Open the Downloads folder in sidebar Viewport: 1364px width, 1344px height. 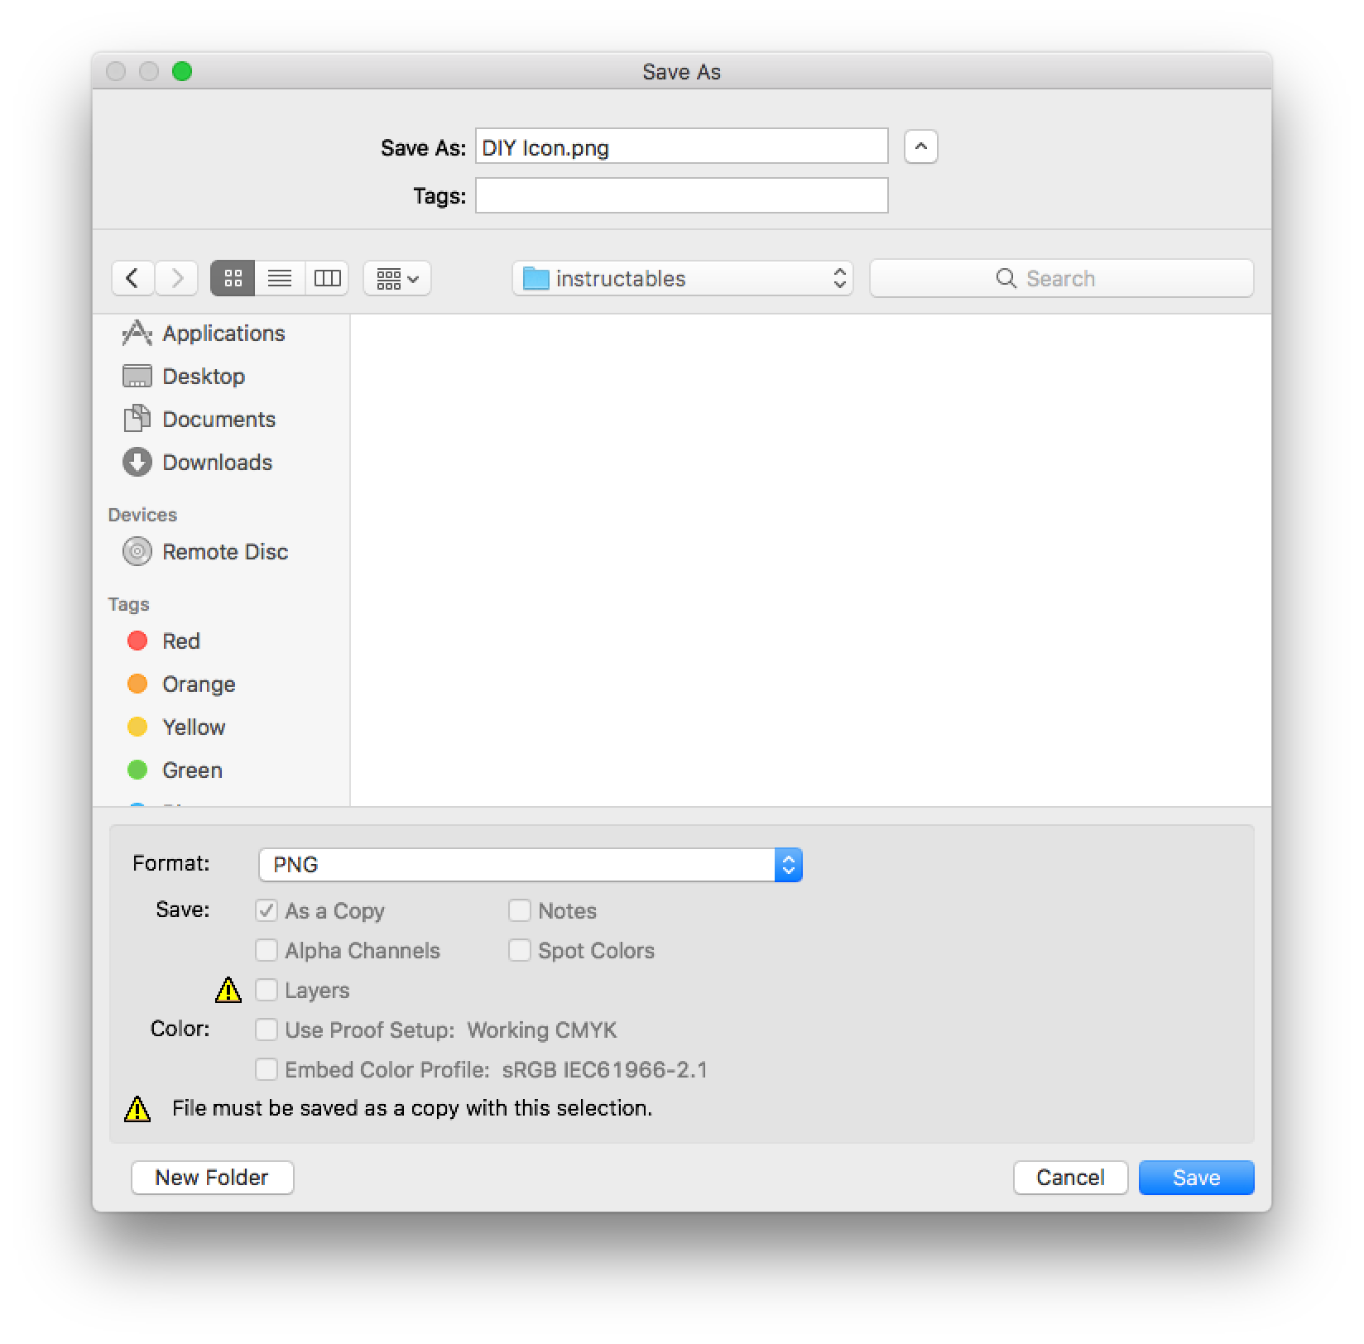(218, 463)
